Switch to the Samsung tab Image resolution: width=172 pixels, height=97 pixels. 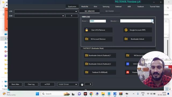(106, 6)
